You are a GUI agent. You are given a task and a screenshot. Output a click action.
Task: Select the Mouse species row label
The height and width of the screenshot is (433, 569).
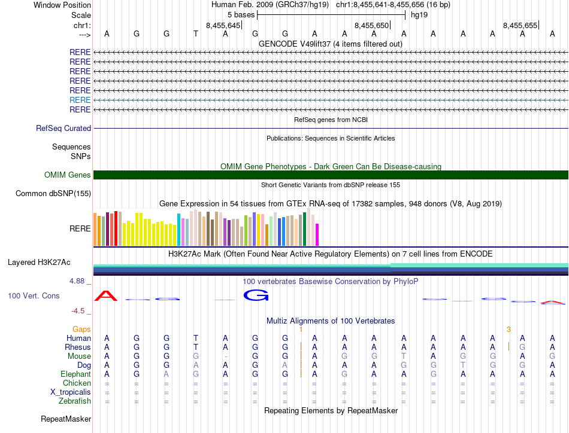click(x=79, y=356)
